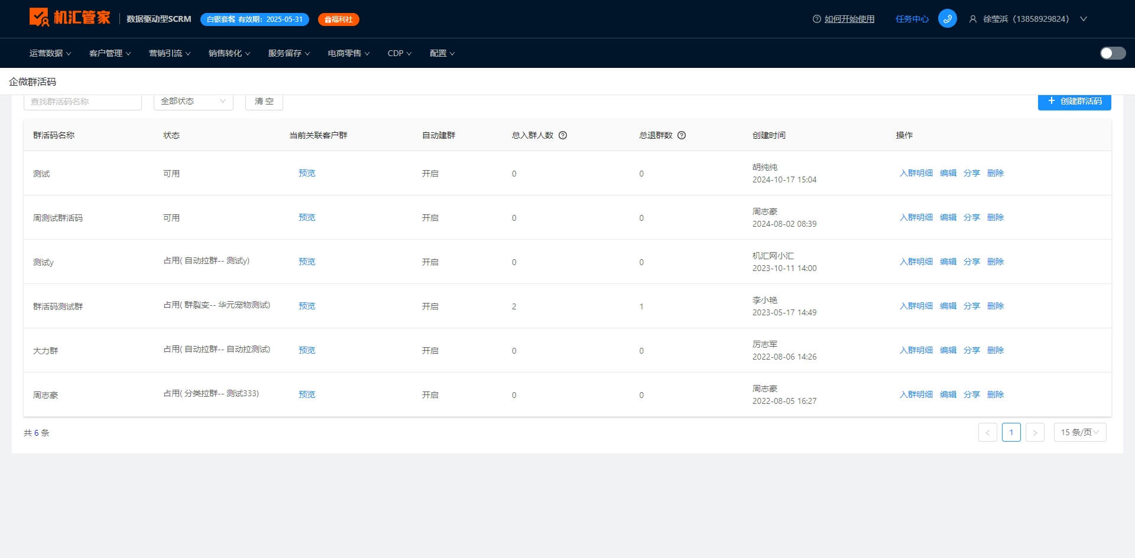Share the 群活码测试群 row
The width and height of the screenshot is (1135, 558).
pyautogui.click(x=972, y=306)
